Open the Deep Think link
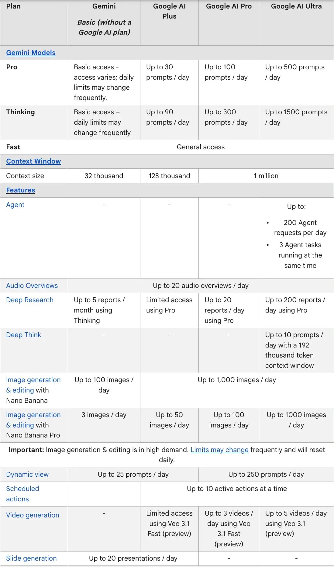 pos(24,335)
